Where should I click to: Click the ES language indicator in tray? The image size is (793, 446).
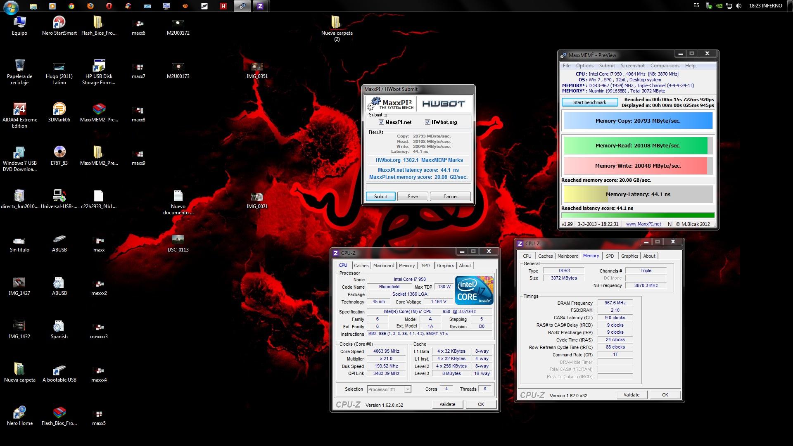[x=696, y=6]
